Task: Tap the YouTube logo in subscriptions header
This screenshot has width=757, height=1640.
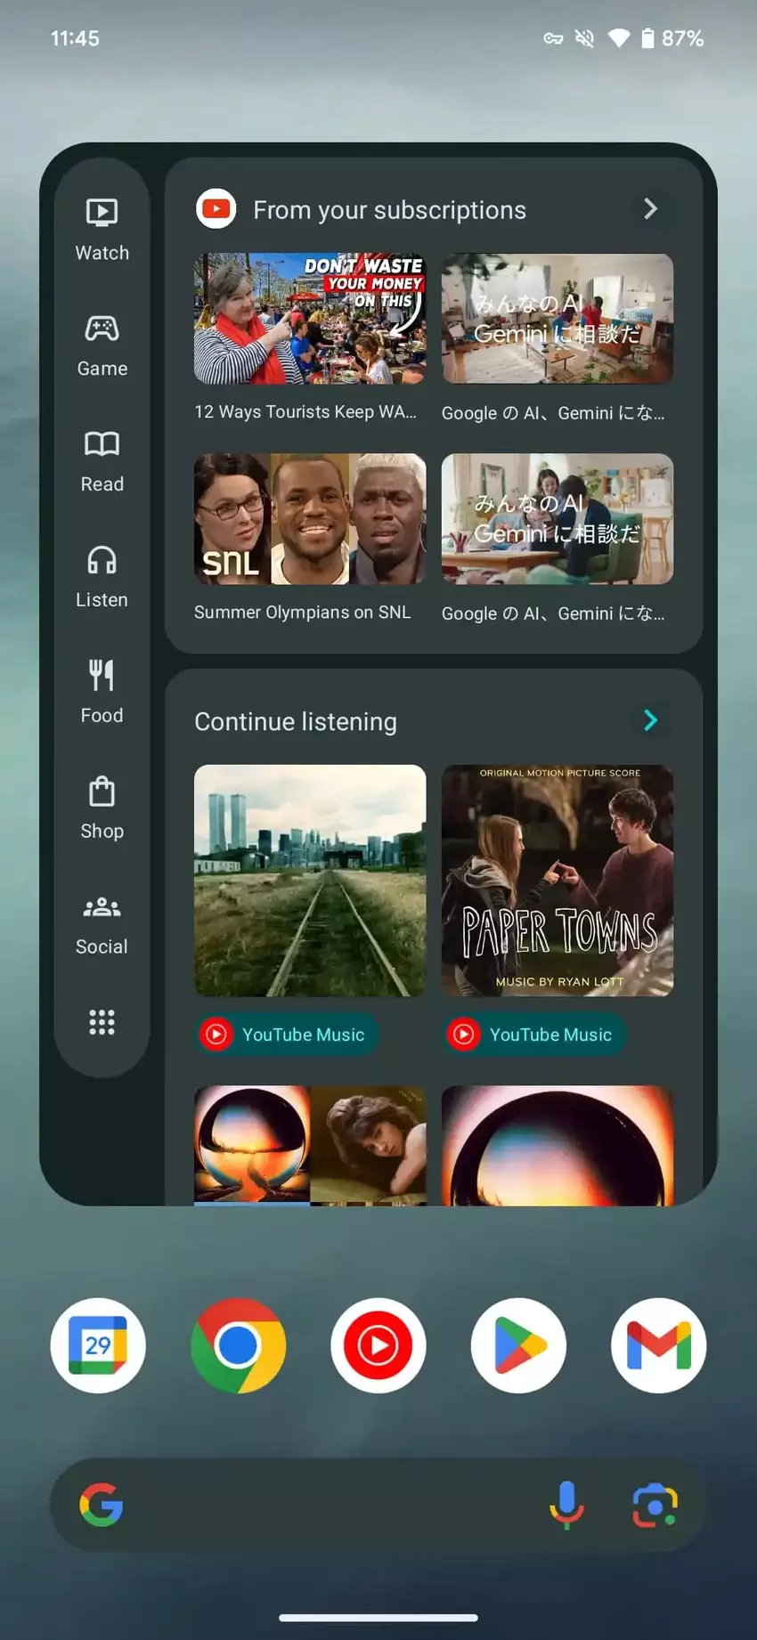Action: point(216,209)
